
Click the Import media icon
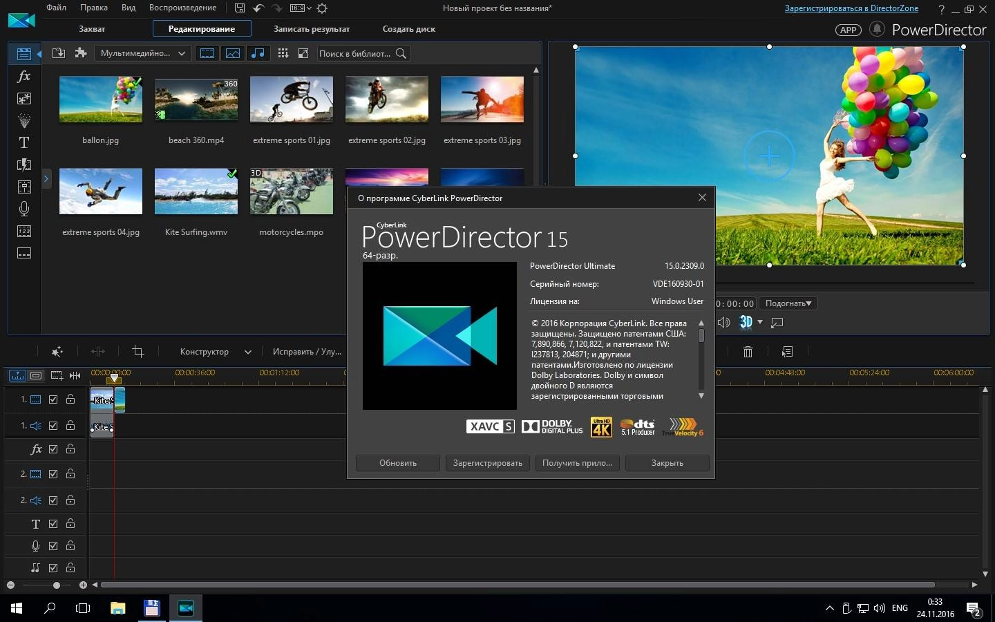click(x=59, y=53)
